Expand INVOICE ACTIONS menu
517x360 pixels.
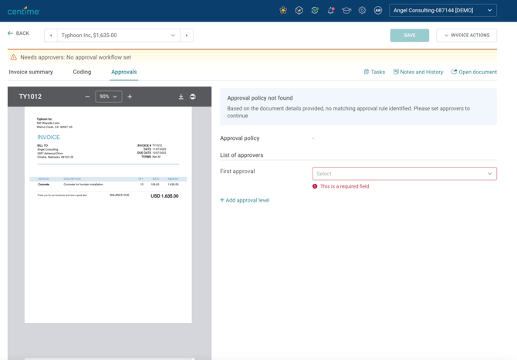[x=467, y=36]
